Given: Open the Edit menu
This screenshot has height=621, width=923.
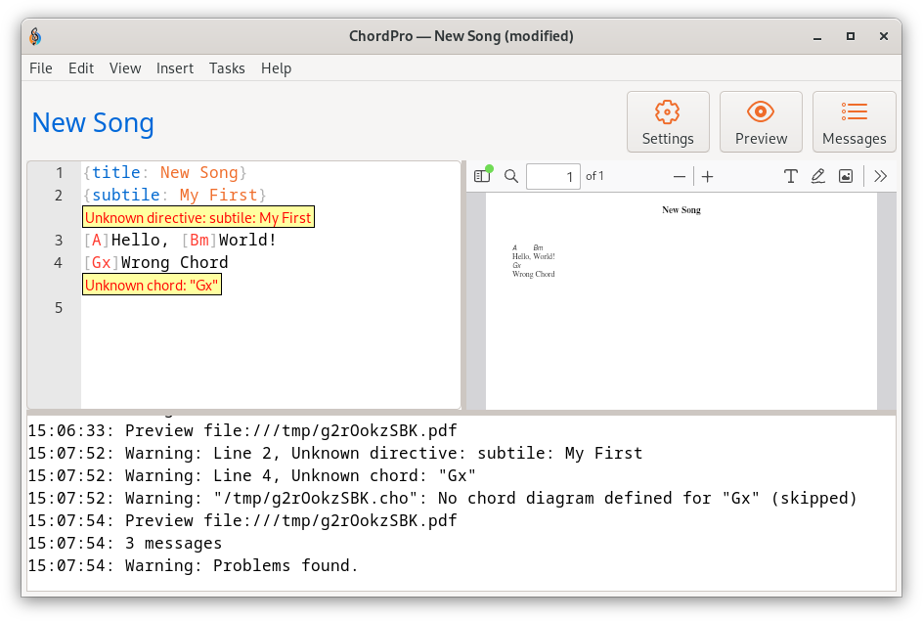Looking at the screenshot, I should pos(80,68).
